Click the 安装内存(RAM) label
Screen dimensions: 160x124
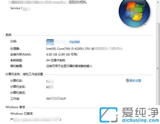[x=21, y=54]
